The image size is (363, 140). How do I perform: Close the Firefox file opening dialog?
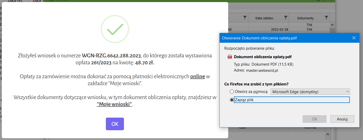(x=354, y=38)
